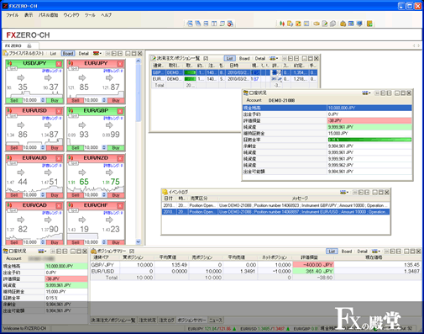Viewport: 424px width, 334px height.
Task: Open the ヘルプ menu
Action: point(107,15)
